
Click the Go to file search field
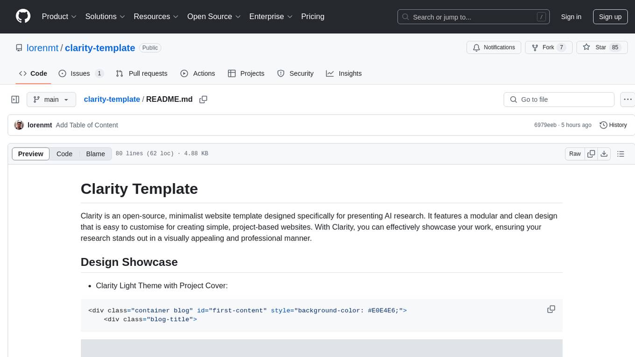pyautogui.click(x=559, y=100)
